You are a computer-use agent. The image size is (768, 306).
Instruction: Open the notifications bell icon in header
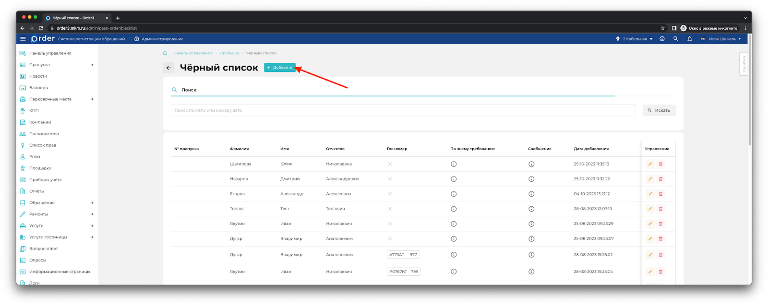point(689,39)
